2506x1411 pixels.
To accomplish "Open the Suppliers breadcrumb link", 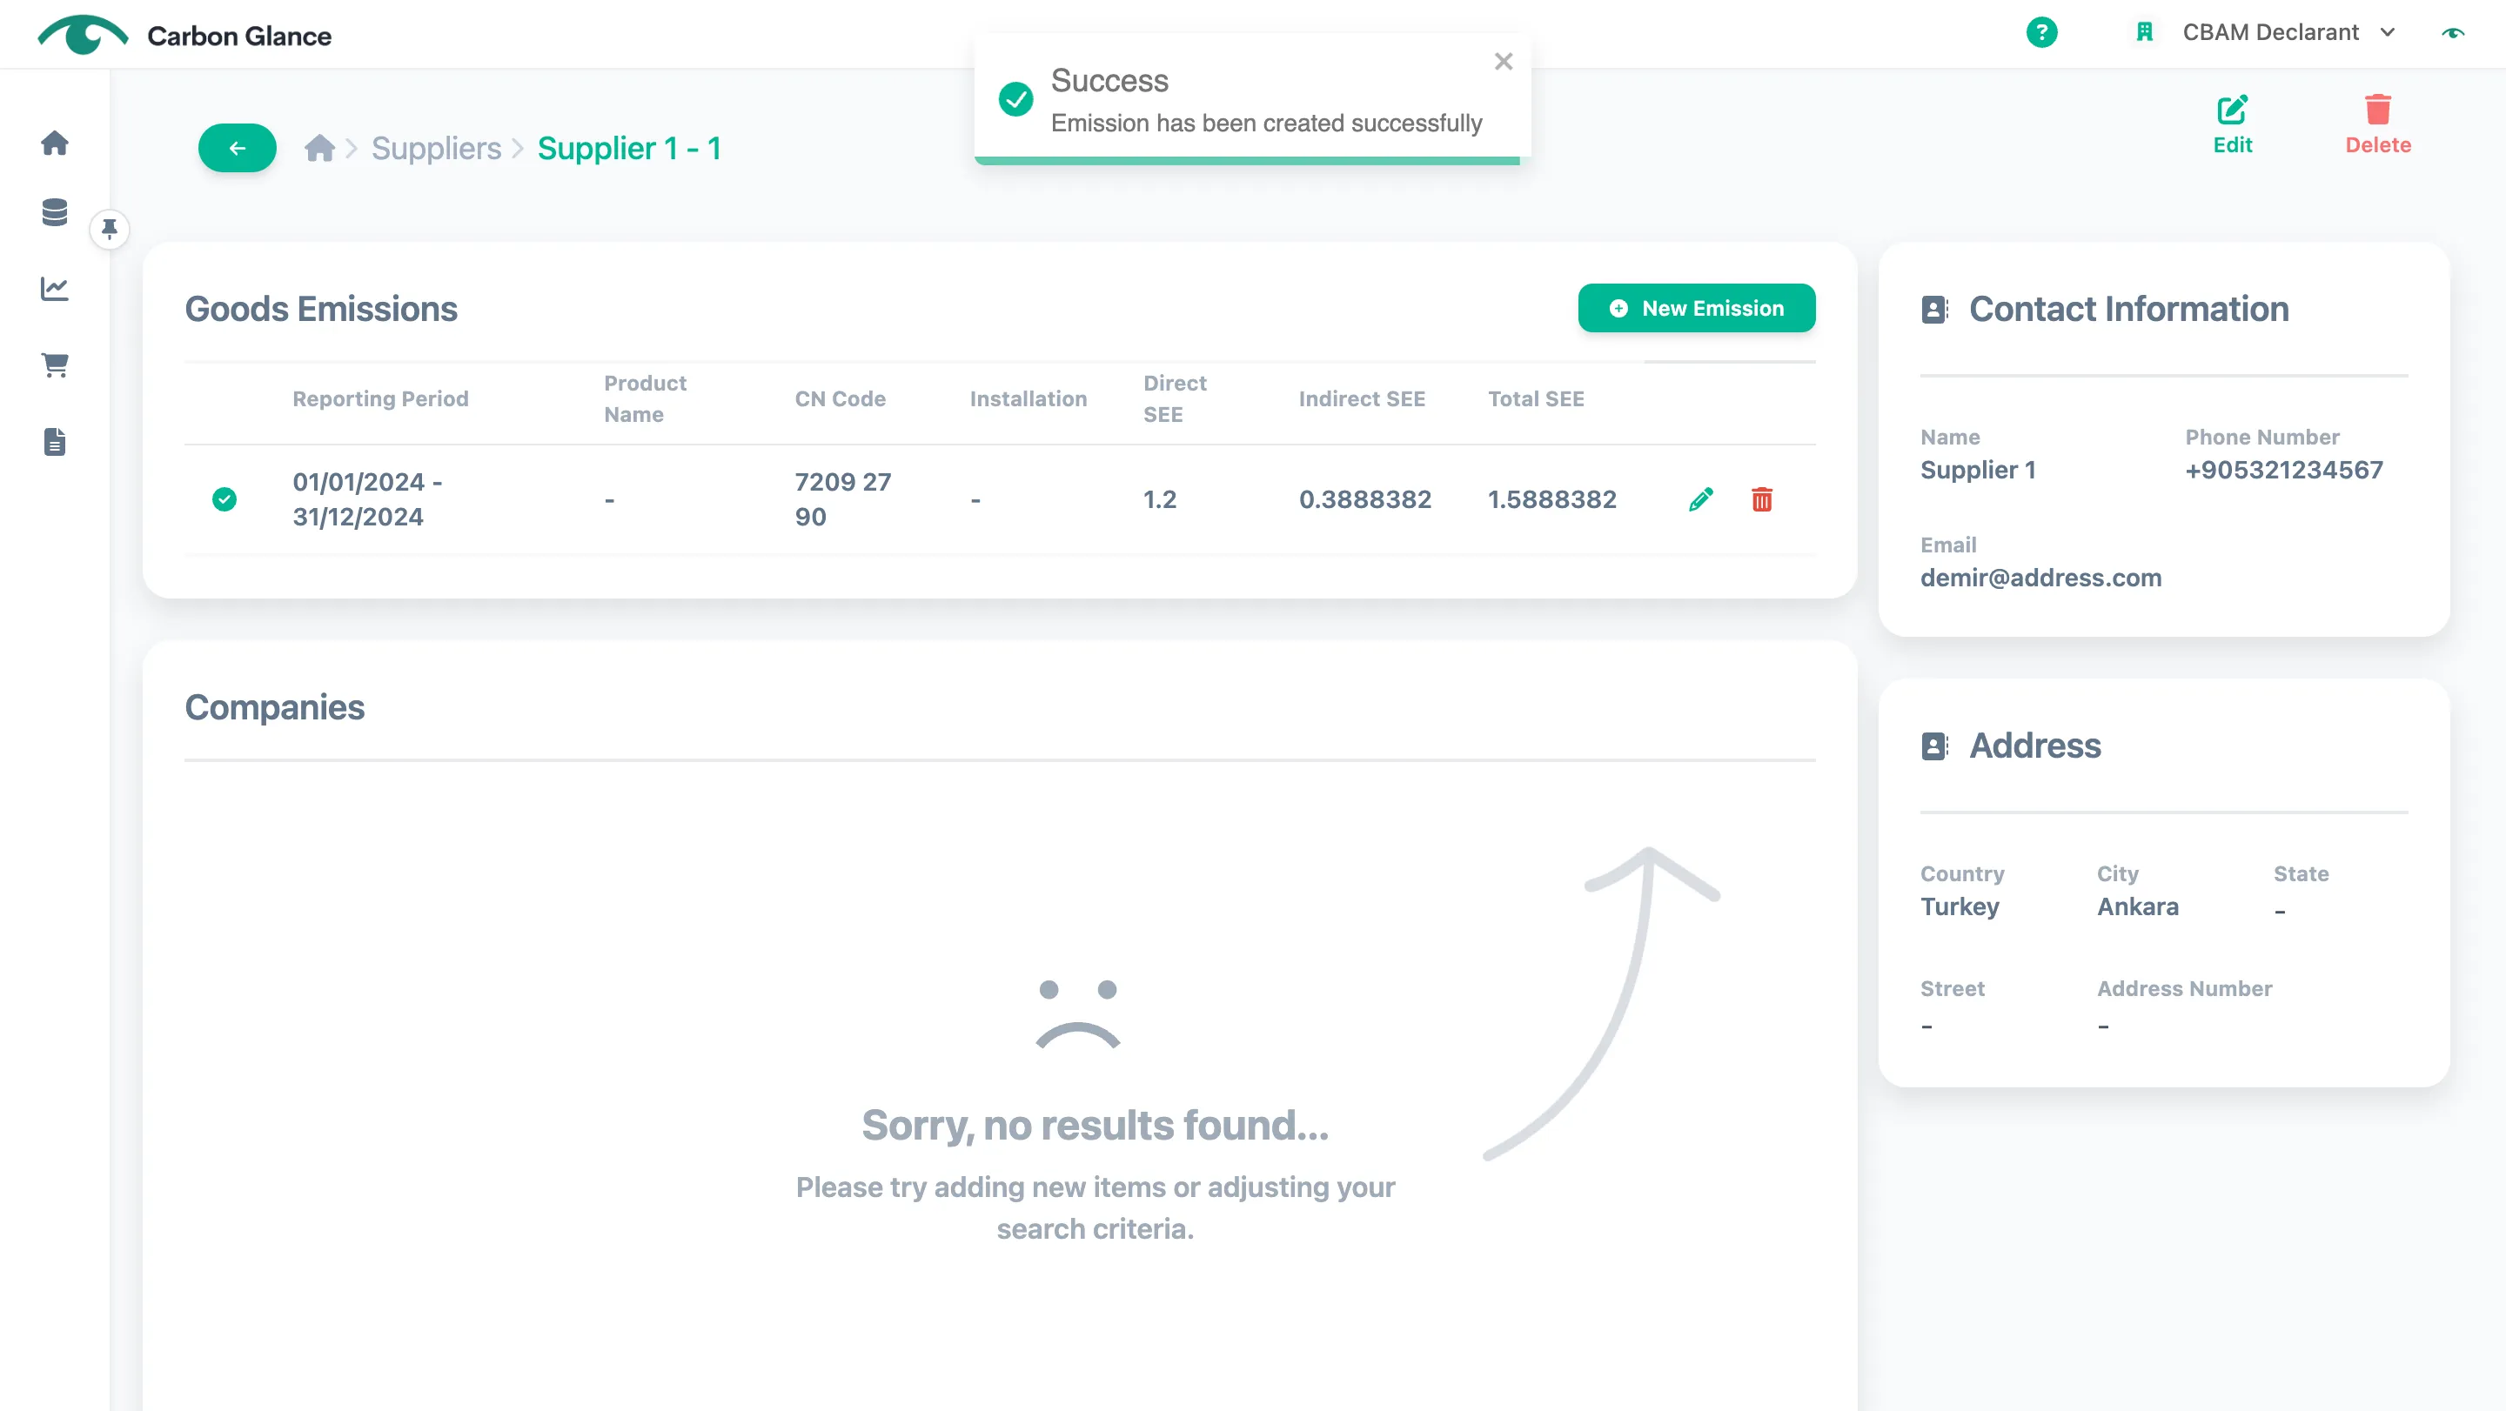I will tap(436, 148).
